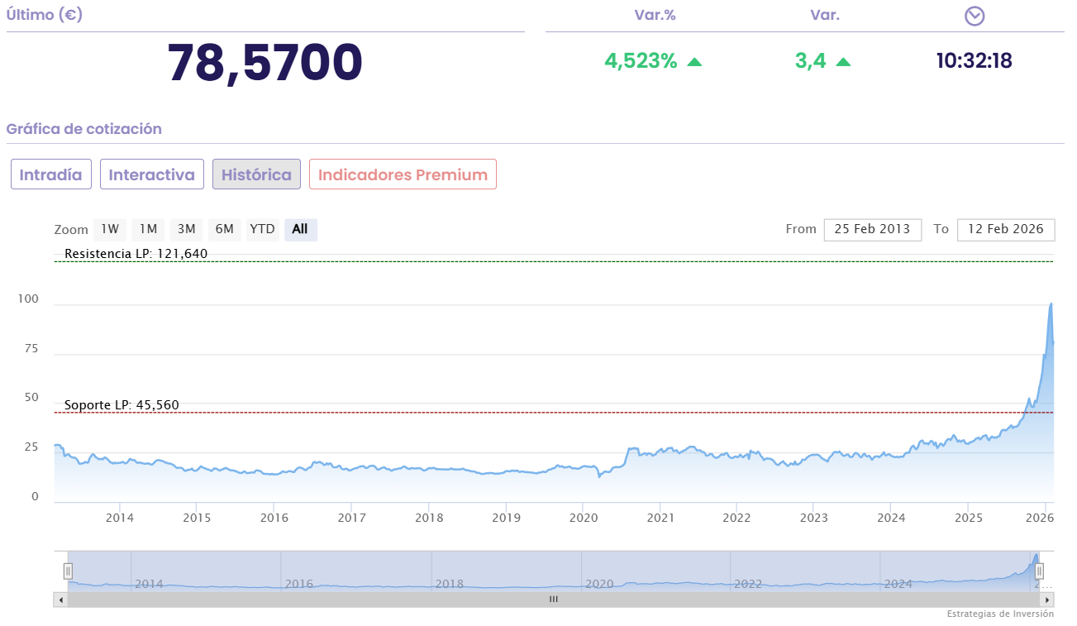Click the scrollbar's left arrow
The width and height of the screenshot is (1077, 626).
pos(60,600)
